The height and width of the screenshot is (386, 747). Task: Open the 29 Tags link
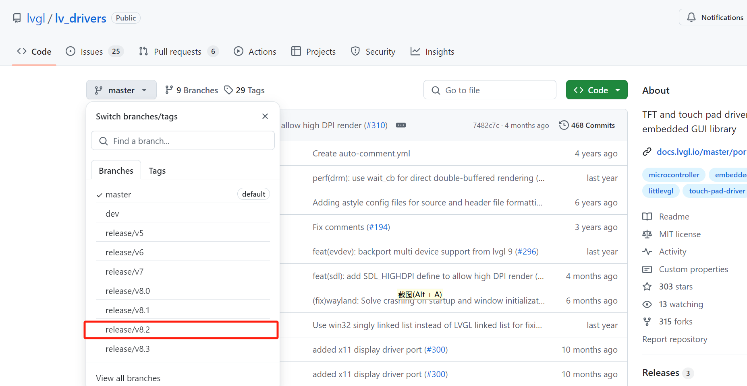point(245,90)
